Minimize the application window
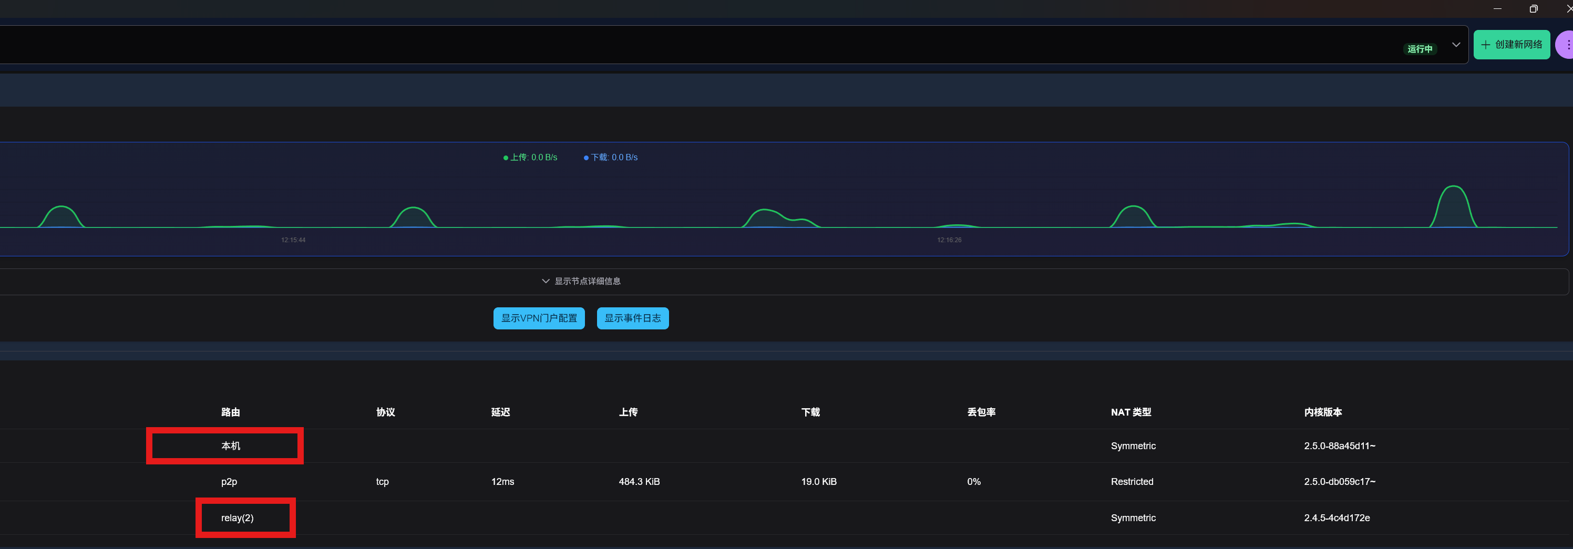The height and width of the screenshot is (549, 1573). coord(1497,8)
